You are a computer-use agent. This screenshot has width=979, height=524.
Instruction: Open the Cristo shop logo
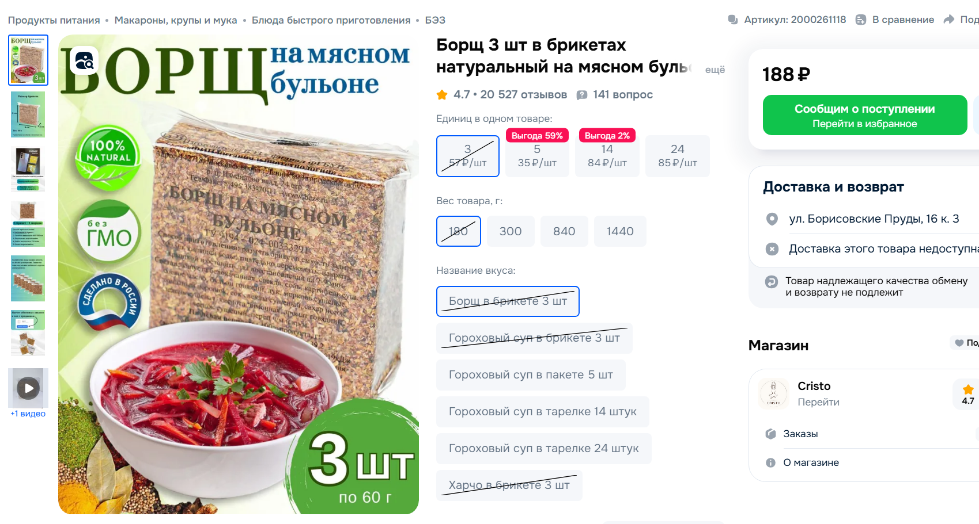(x=773, y=393)
